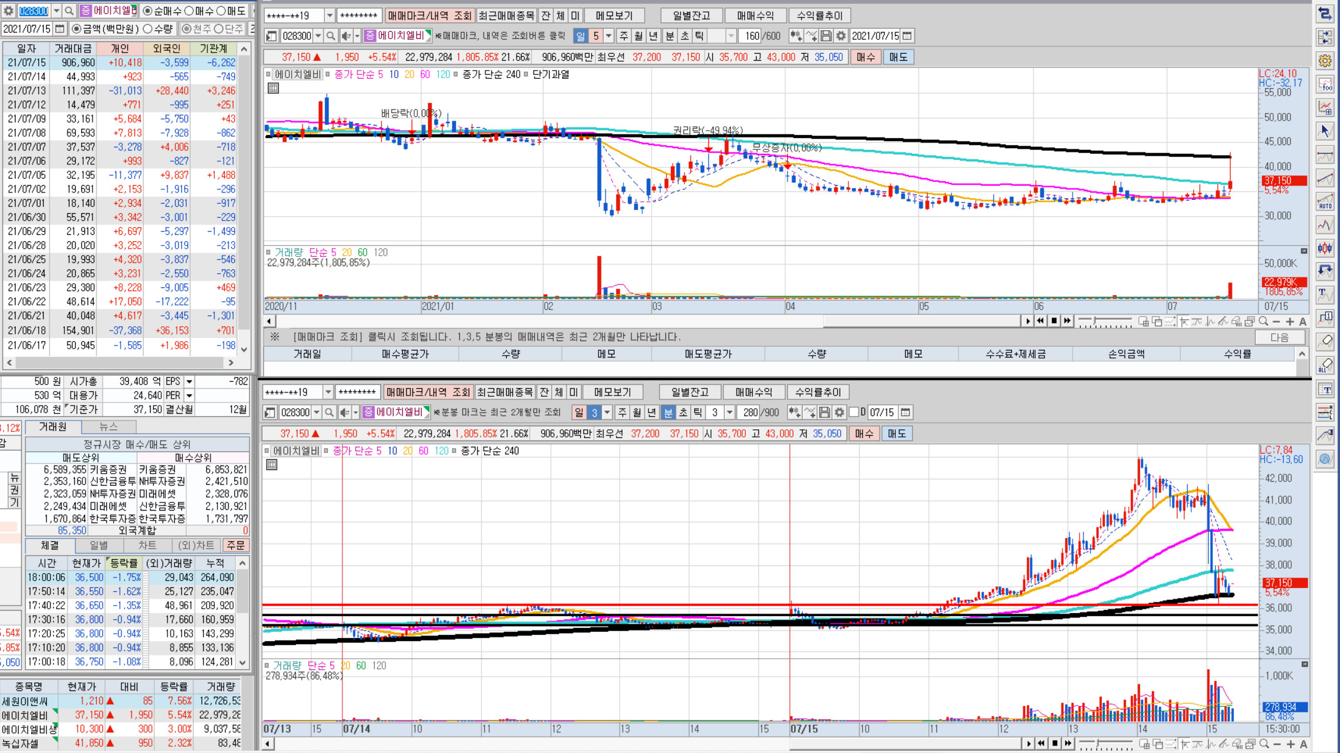
Task: Click sound alert icon in upper chart toolbar
Action: (346, 36)
